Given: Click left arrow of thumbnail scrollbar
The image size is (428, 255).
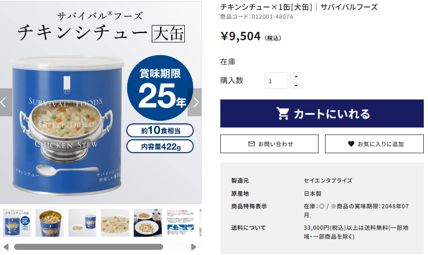Looking at the screenshot, I should [6, 247].
